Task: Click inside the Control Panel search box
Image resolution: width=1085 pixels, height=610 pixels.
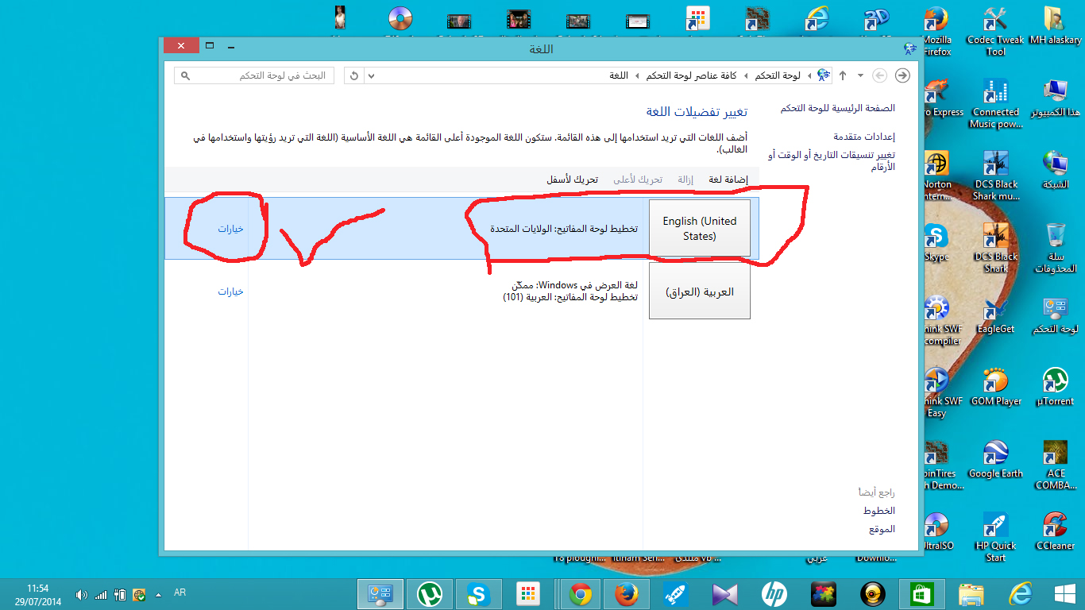Action: (x=254, y=75)
